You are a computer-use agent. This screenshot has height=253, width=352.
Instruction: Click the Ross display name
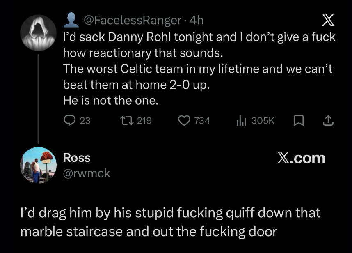(76, 158)
